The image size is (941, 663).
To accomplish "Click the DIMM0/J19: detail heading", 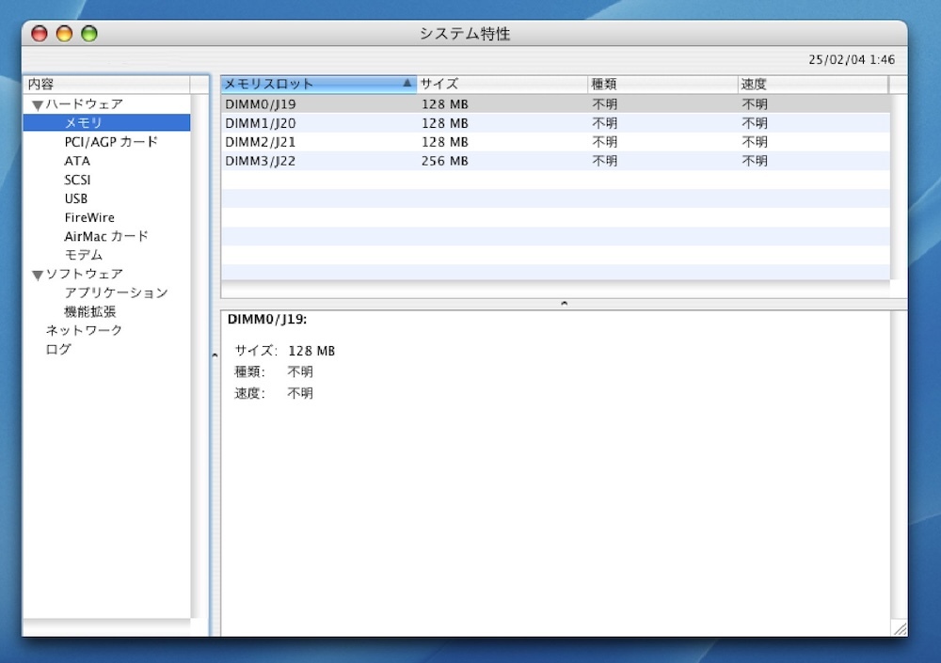I will [267, 319].
